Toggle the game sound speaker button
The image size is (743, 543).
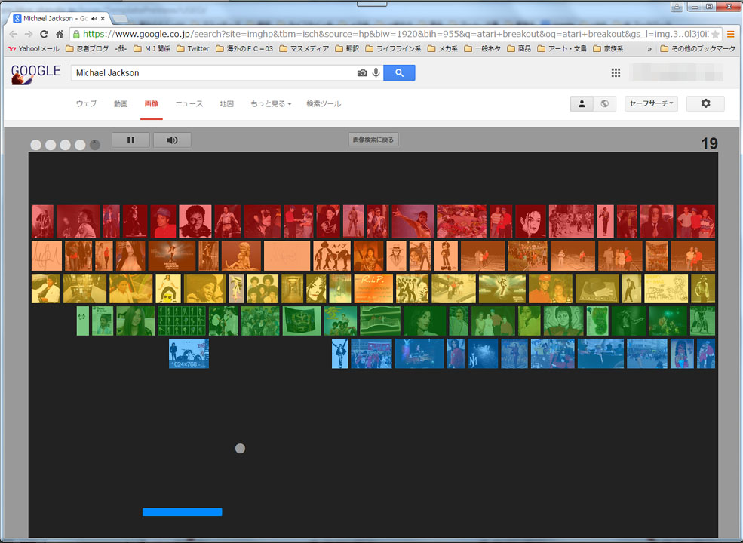point(172,140)
